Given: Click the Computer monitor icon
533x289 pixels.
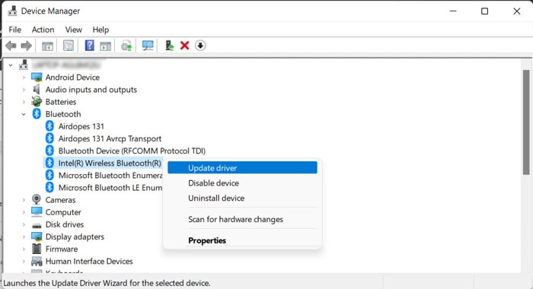Looking at the screenshot, I should tap(37, 212).
